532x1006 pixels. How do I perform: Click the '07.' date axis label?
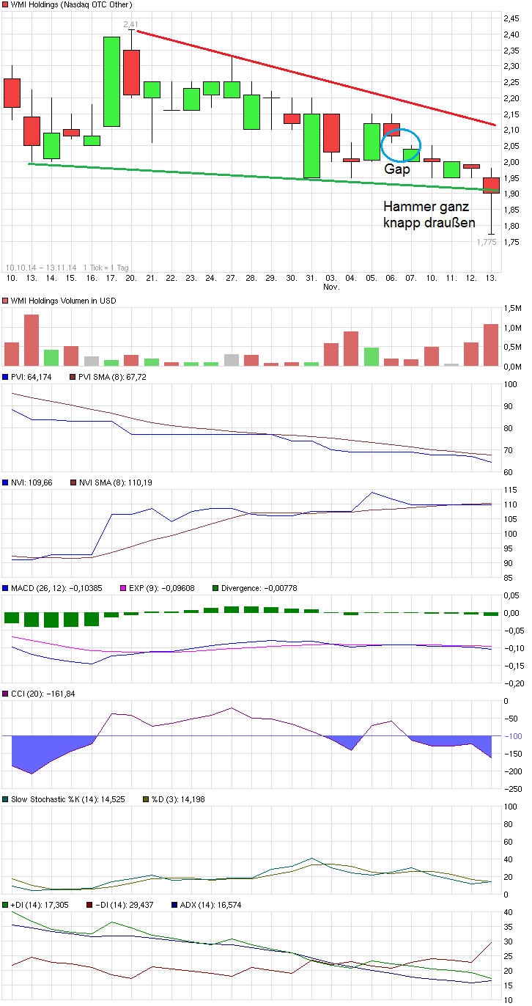[x=410, y=279]
